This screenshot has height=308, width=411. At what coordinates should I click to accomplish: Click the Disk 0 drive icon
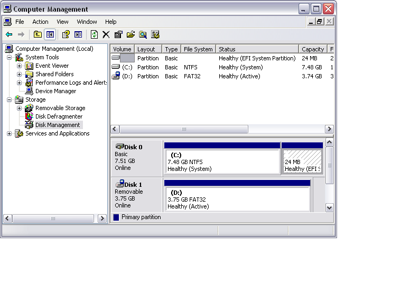click(119, 146)
